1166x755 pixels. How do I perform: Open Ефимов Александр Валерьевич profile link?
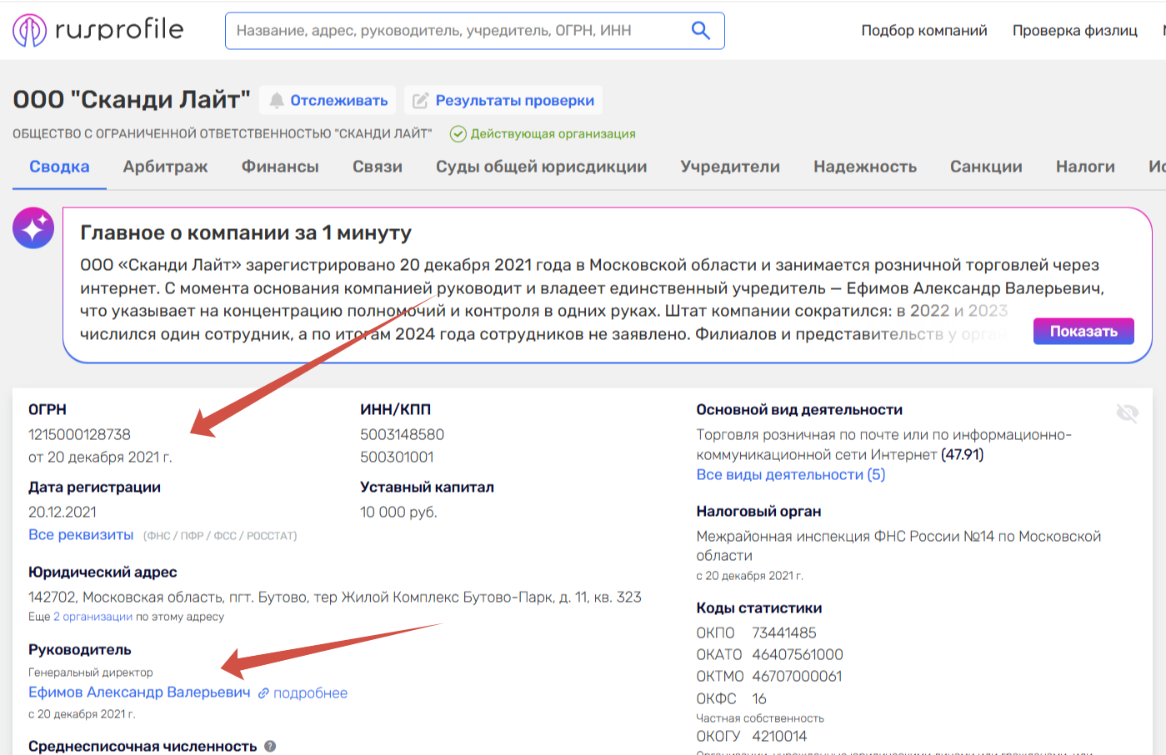pyautogui.click(x=139, y=693)
